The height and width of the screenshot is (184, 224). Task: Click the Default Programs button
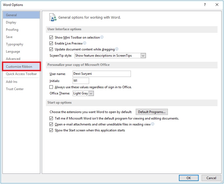tap(152, 112)
